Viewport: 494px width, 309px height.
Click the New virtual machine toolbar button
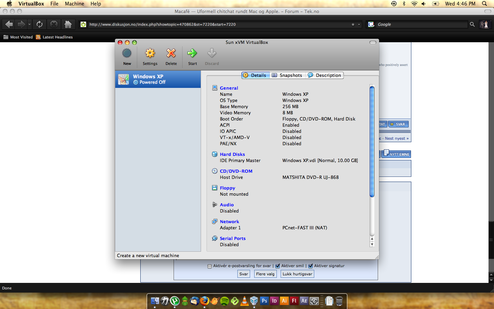pyautogui.click(x=127, y=57)
